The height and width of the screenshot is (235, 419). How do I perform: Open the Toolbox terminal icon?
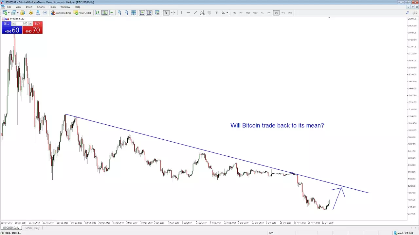point(38,13)
